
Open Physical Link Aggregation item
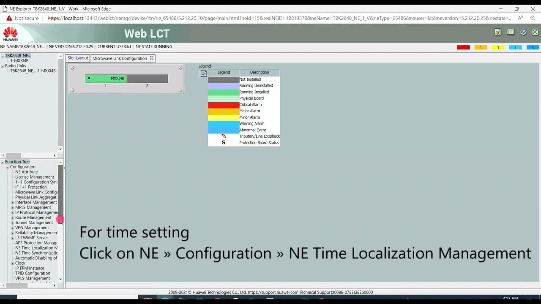pyautogui.click(x=36, y=197)
